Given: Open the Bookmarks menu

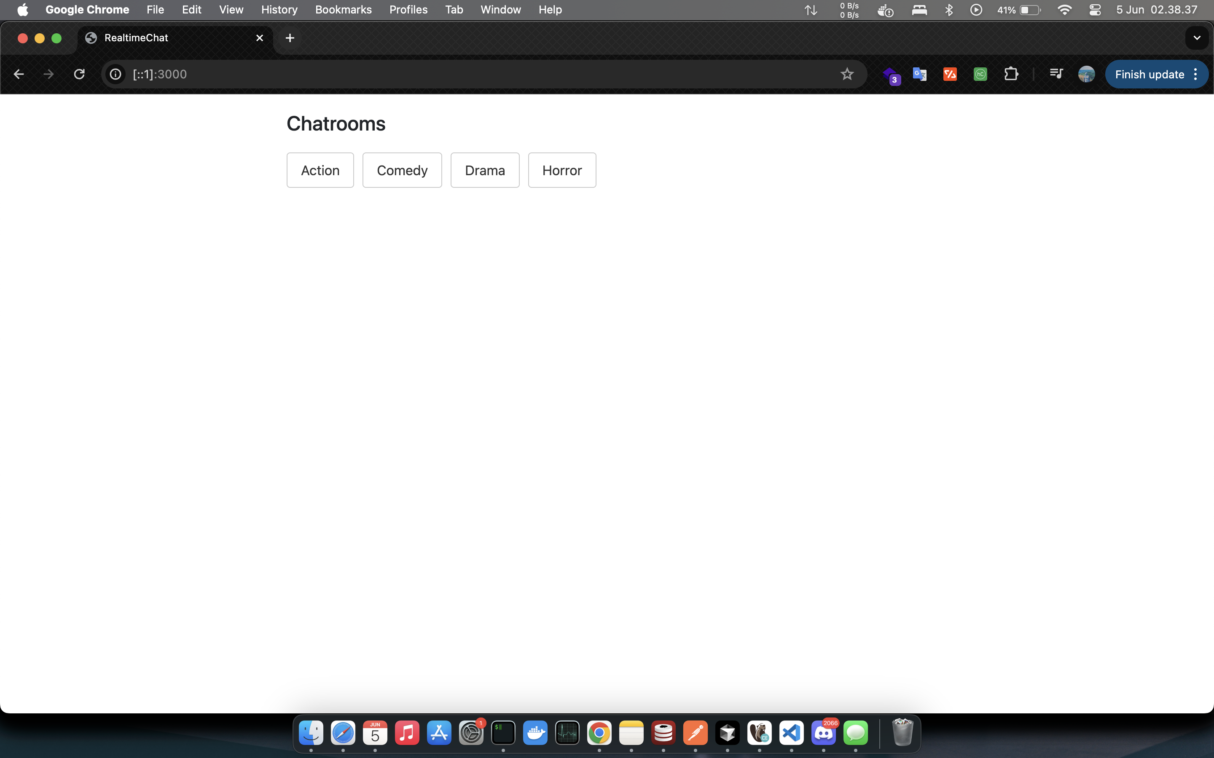Looking at the screenshot, I should tap(343, 10).
